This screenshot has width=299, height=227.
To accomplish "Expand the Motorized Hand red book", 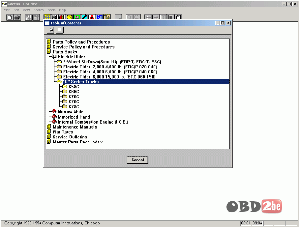I will (x=54, y=117).
